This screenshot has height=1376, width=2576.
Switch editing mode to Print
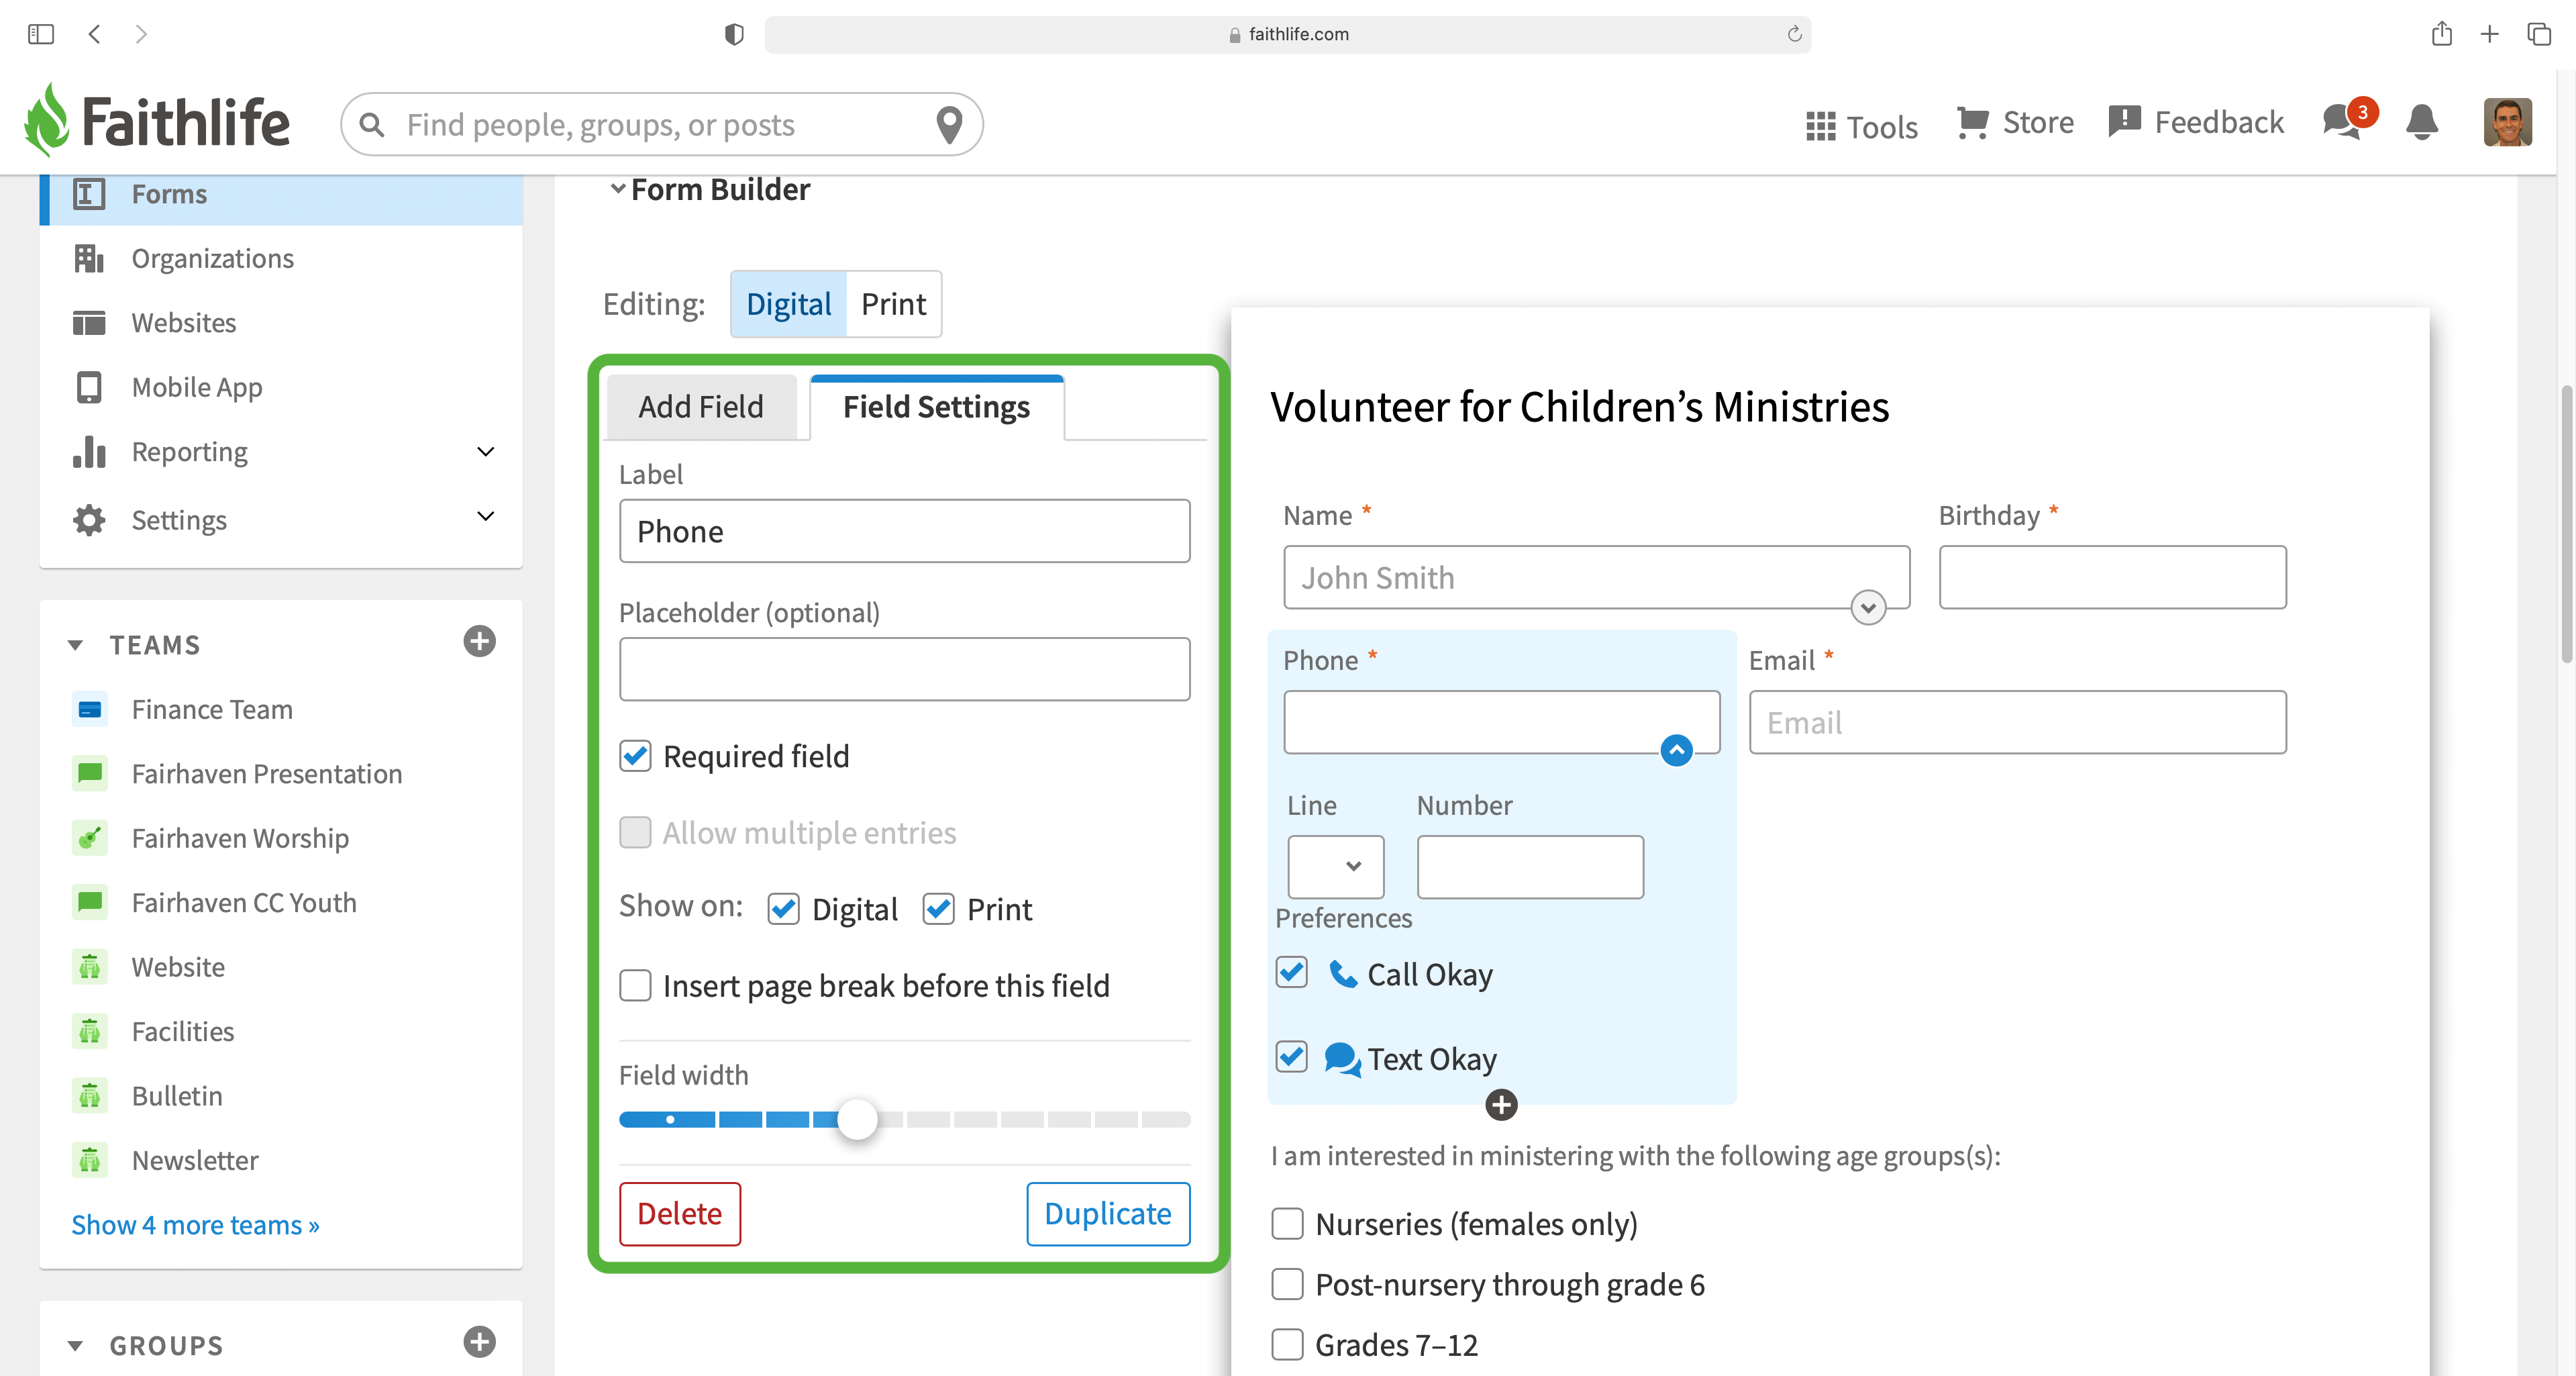(x=893, y=304)
